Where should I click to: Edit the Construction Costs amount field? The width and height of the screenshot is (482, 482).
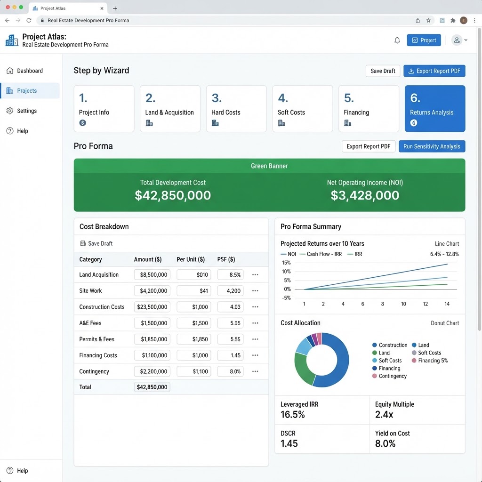click(x=152, y=307)
